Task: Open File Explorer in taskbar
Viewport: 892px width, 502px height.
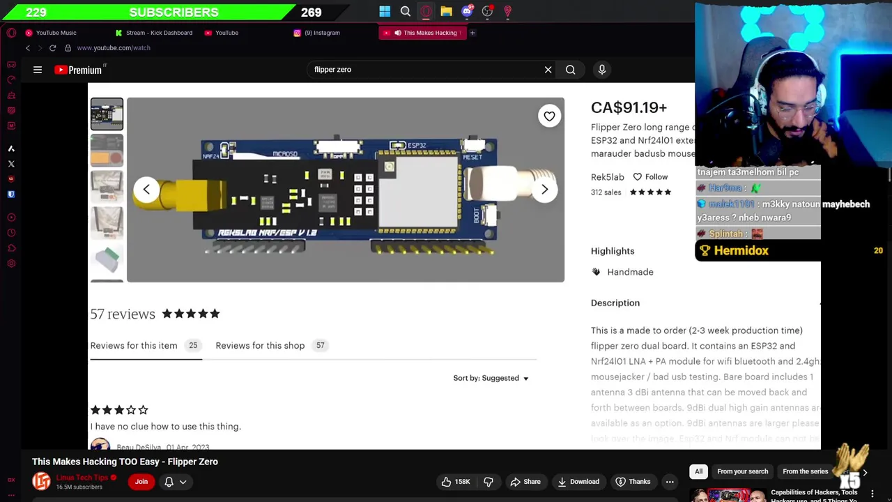Action: tap(446, 11)
